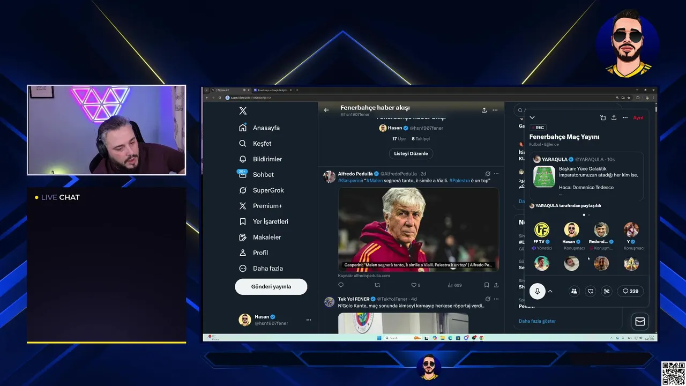The height and width of the screenshot is (386, 686).
Task: Open Keşfet explore page
Action: (255, 144)
